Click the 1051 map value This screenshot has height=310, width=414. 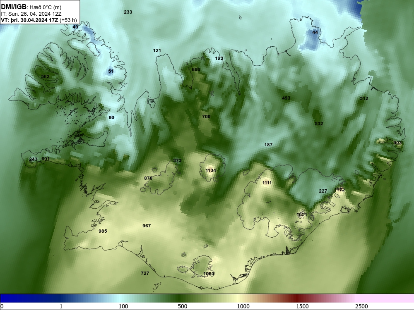pyautogui.click(x=302, y=215)
